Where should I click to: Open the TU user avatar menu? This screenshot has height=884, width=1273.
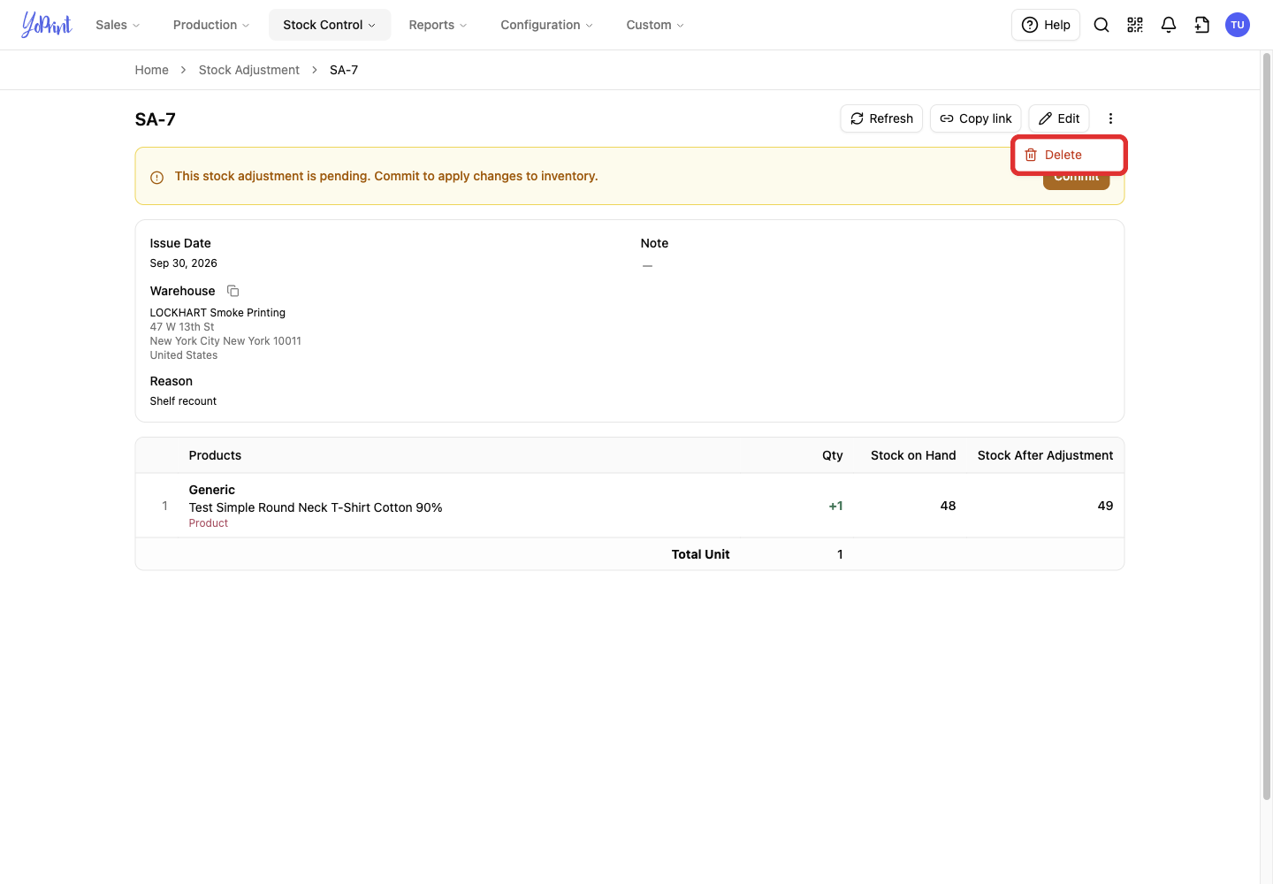[x=1238, y=25]
